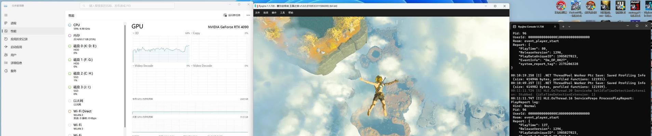The height and width of the screenshot is (136, 652).
Task: Select 性能 (Performance) in sidebar
Action: pos(32,31)
